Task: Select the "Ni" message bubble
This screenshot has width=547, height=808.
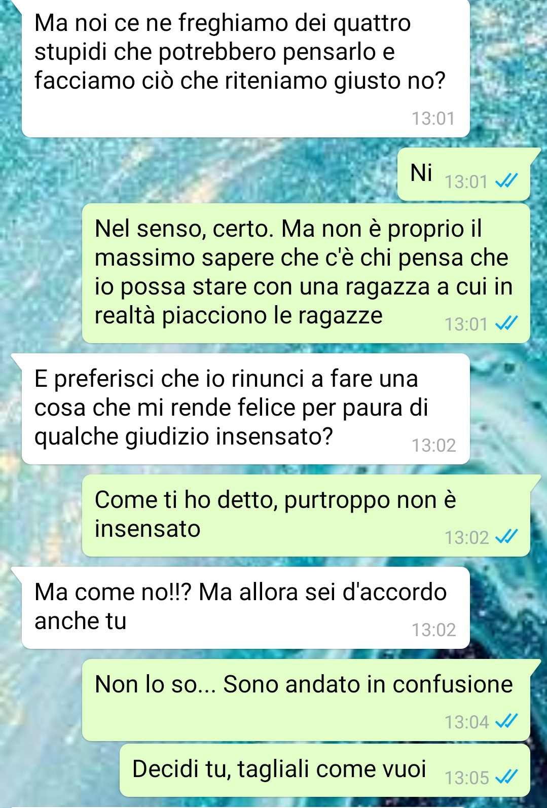Action: (464, 174)
